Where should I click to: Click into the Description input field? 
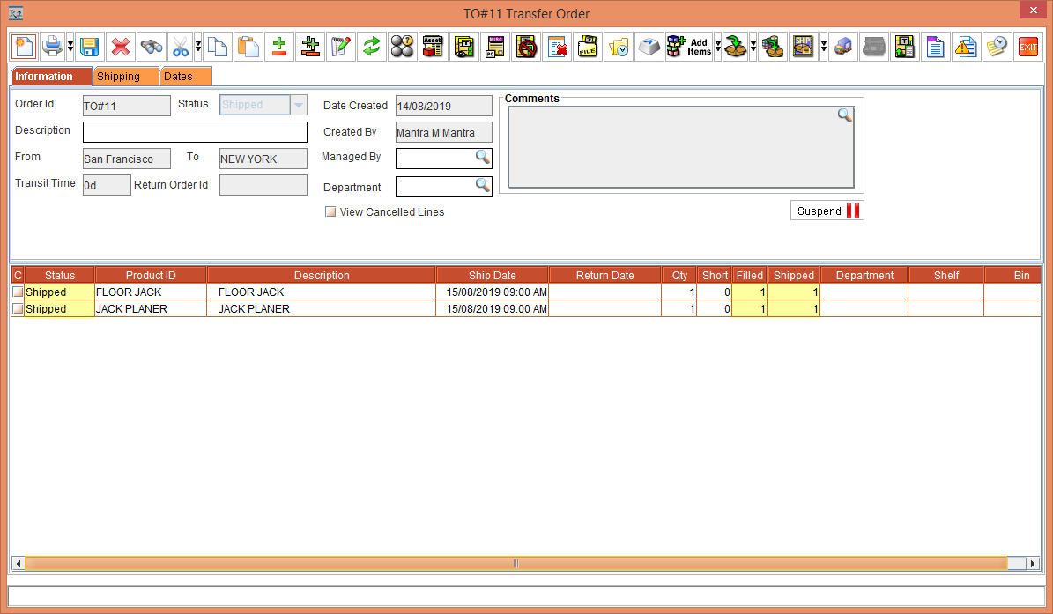coord(195,132)
